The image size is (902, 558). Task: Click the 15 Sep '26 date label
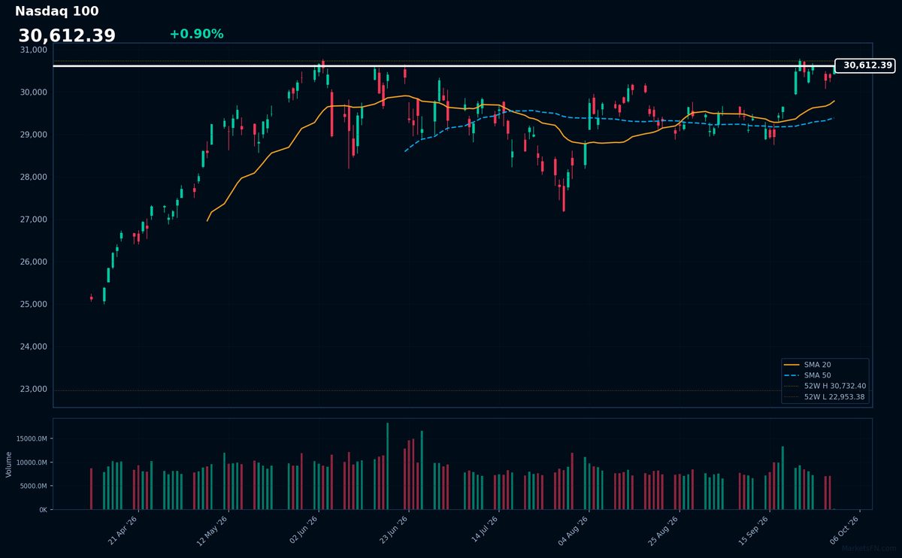755,530
